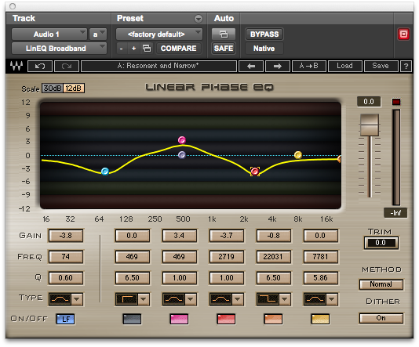Click the output gain fader handle
419x347 pixels.
point(370,125)
